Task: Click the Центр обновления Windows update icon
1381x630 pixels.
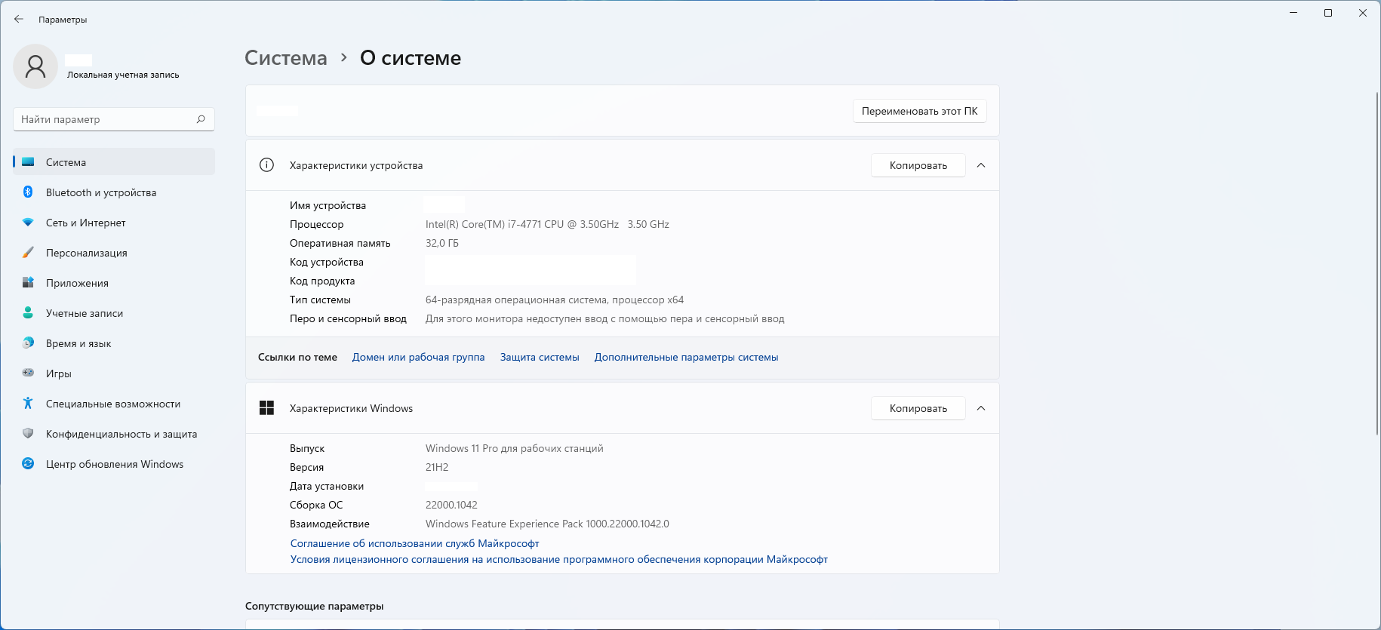Action: (28, 464)
